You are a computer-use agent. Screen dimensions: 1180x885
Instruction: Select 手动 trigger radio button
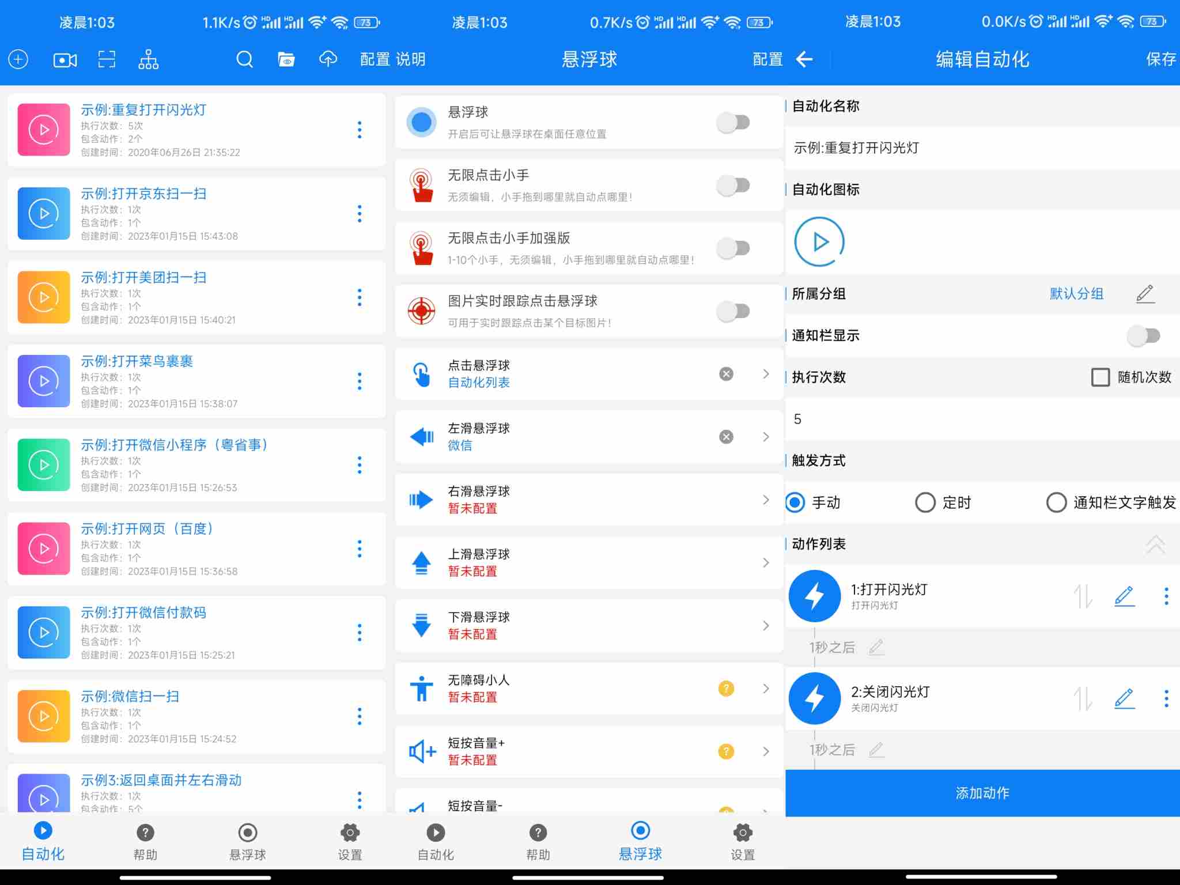coord(795,502)
